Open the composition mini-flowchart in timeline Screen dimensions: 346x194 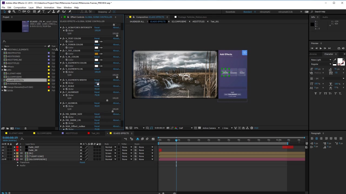click(125, 139)
